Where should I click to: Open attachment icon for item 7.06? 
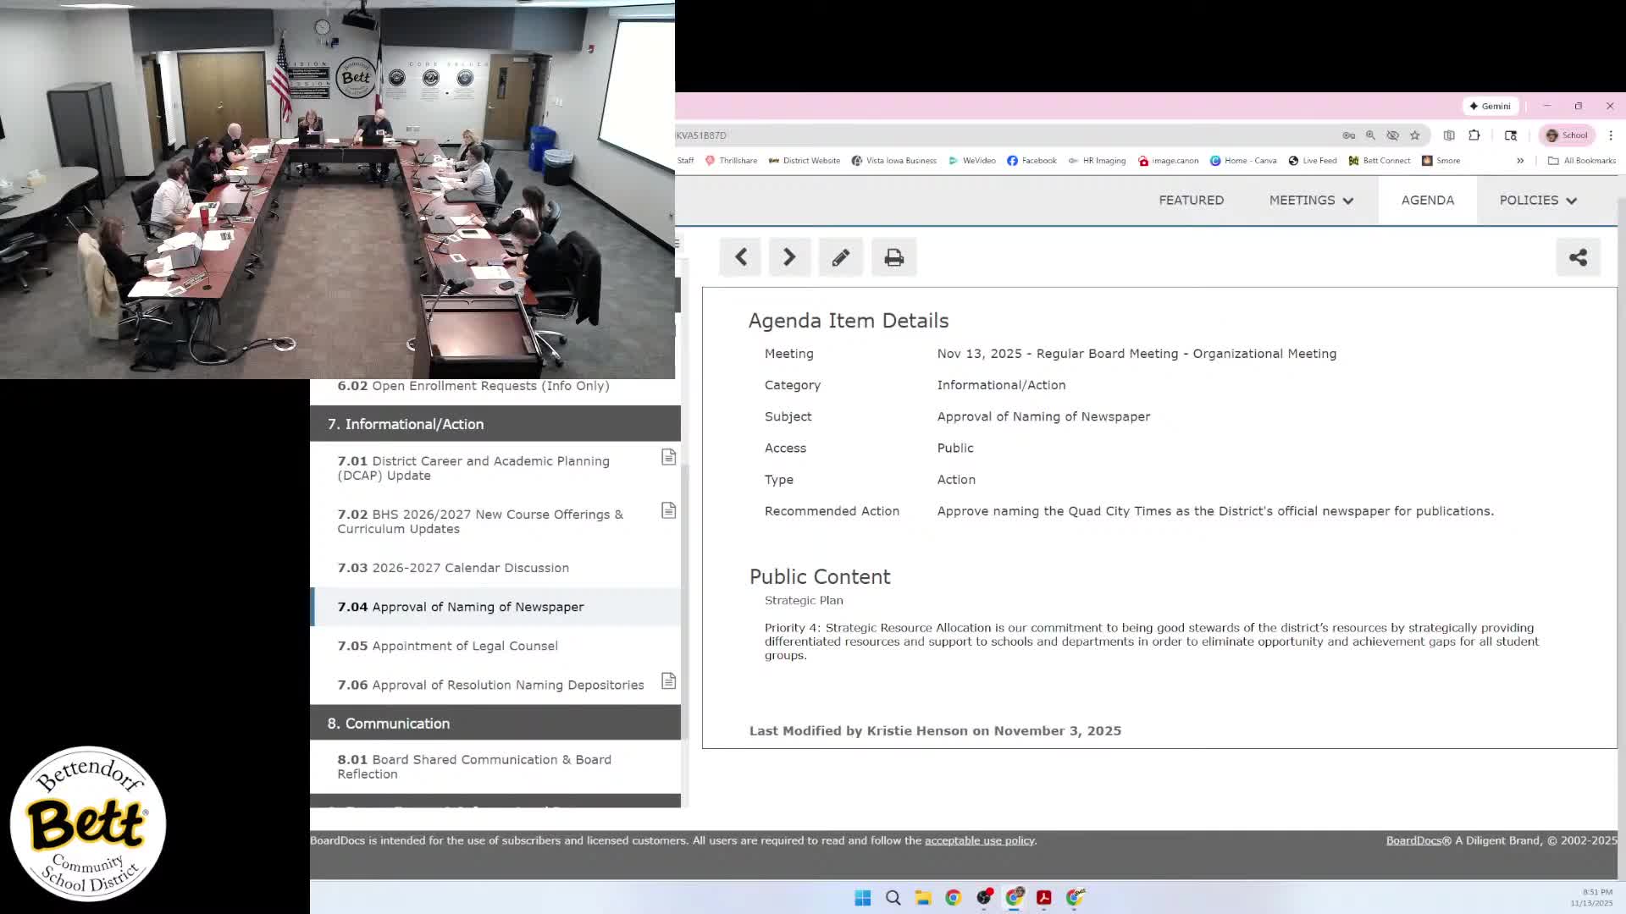[668, 681]
